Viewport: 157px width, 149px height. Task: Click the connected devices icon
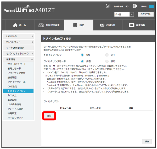click(x=41, y=25)
